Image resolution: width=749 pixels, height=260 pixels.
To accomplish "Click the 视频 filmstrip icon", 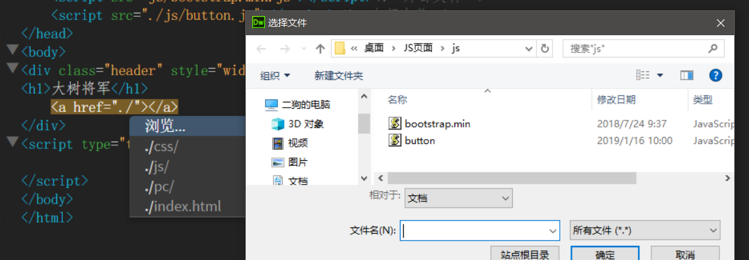I will click(x=277, y=143).
